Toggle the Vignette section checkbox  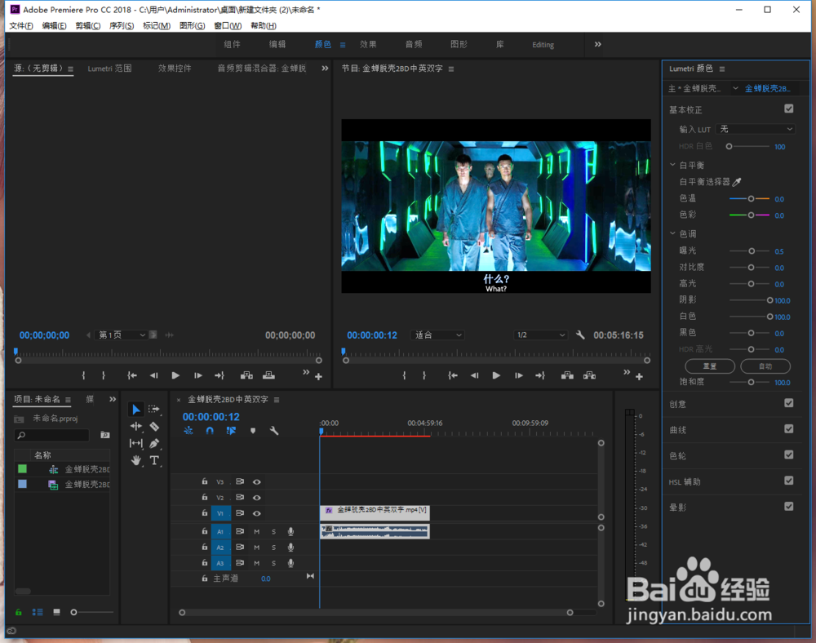(x=789, y=506)
